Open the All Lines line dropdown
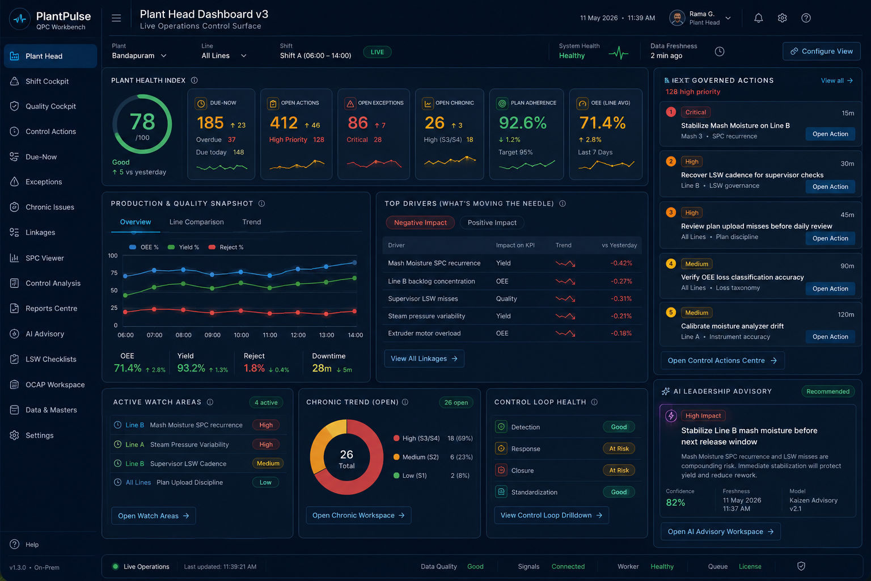871x581 pixels. (x=224, y=56)
